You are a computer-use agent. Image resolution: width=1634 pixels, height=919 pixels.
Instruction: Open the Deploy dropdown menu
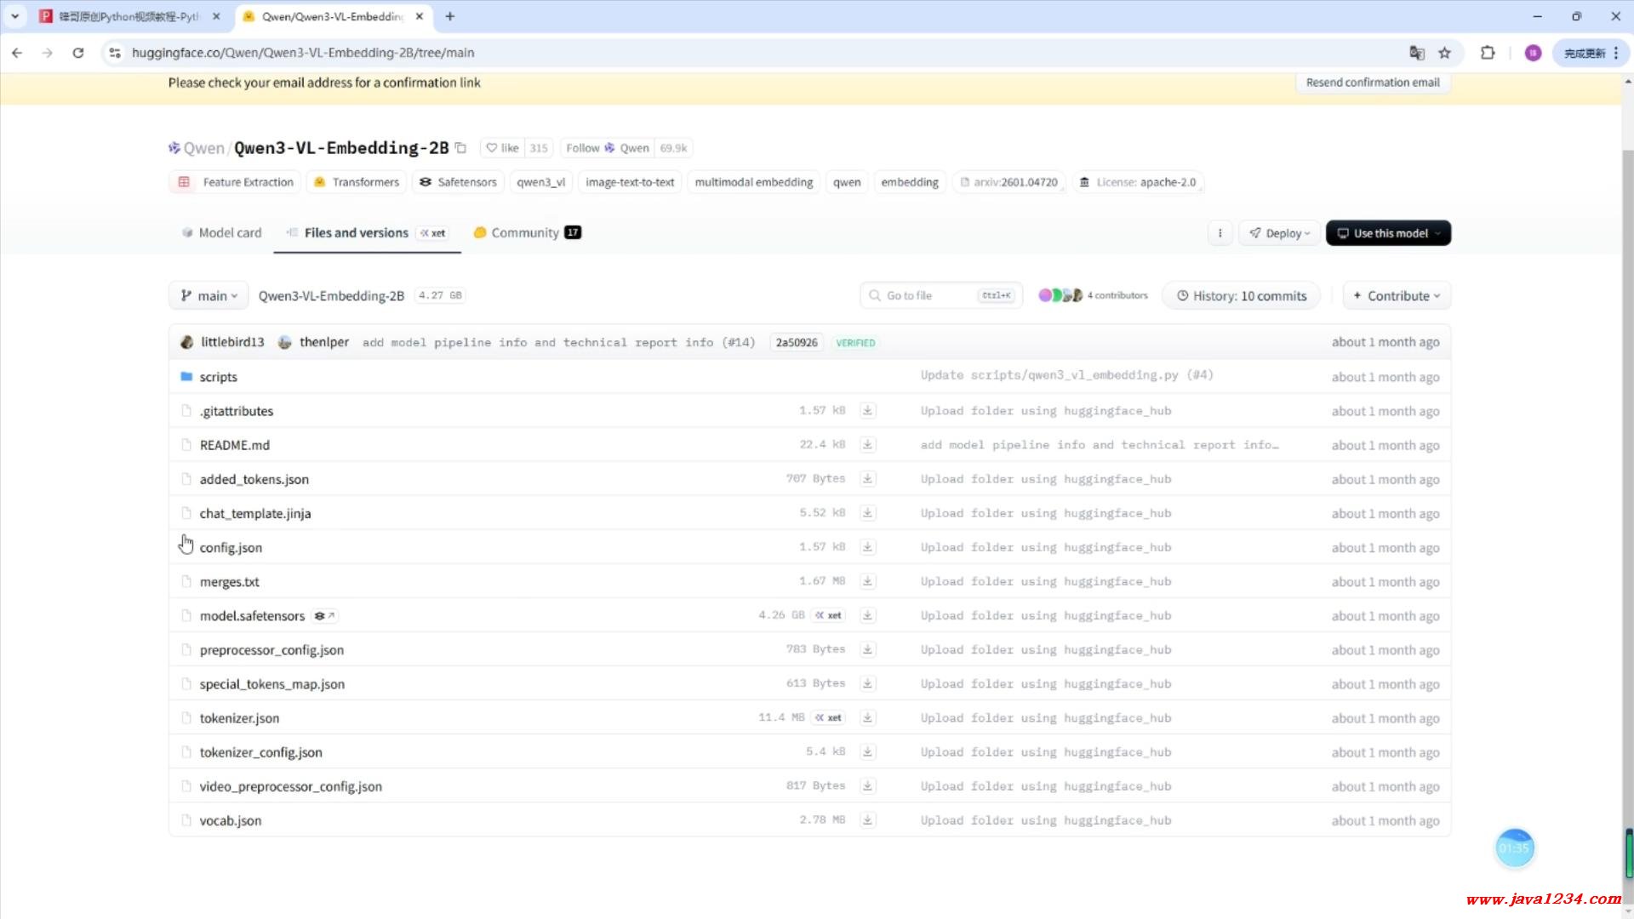pyautogui.click(x=1279, y=233)
